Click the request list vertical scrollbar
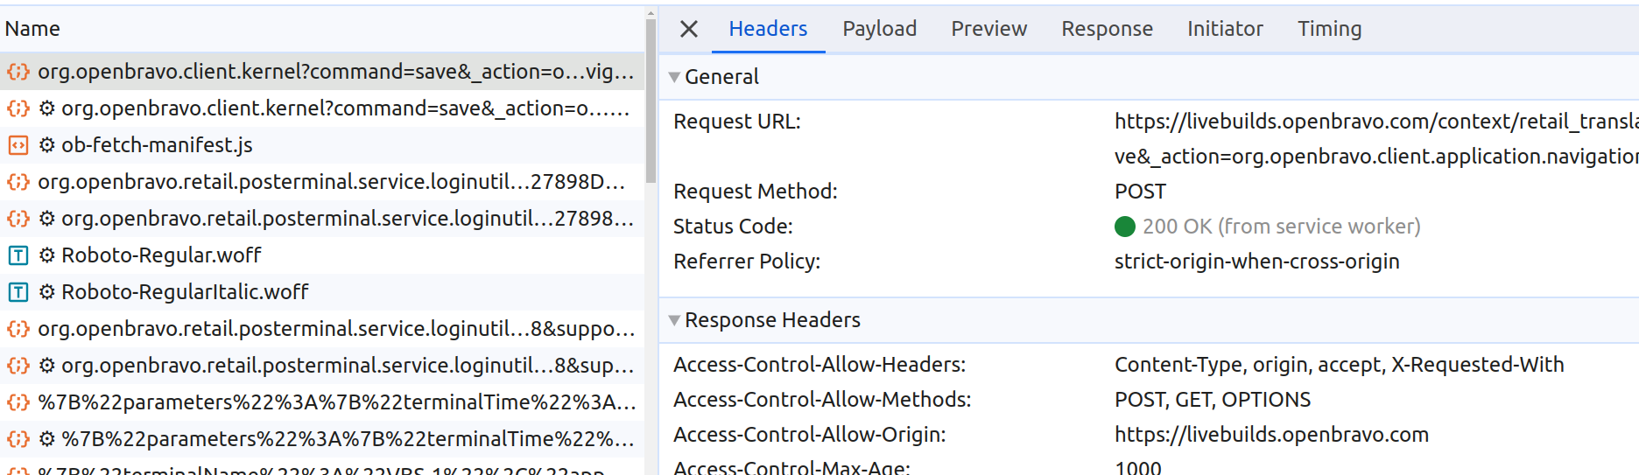This screenshot has width=1639, height=475. [x=651, y=101]
